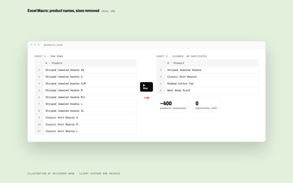Click the 'Excel Macro: product names, sizes removed' heading
Screen dimensions: 293x183
pyautogui.click(x=63, y=11)
